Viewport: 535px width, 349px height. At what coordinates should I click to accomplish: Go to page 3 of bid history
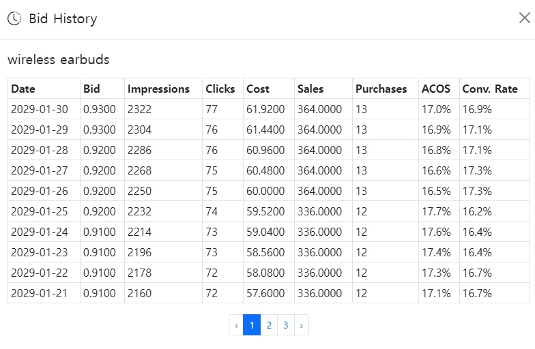click(x=286, y=325)
